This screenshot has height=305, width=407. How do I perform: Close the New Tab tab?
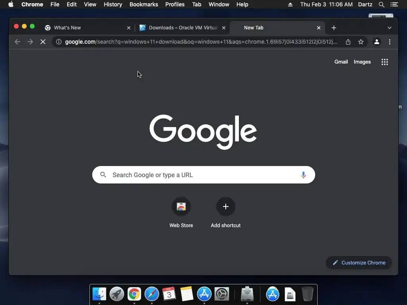coord(319,28)
